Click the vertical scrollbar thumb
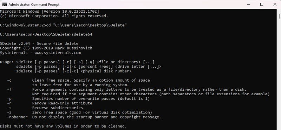The image size is (281, 130). click(279, 16)
